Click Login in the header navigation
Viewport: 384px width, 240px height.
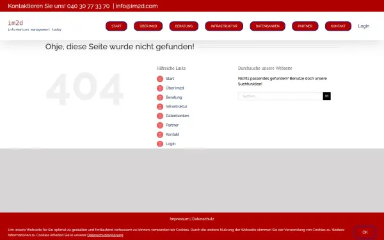tap(364, 26)
